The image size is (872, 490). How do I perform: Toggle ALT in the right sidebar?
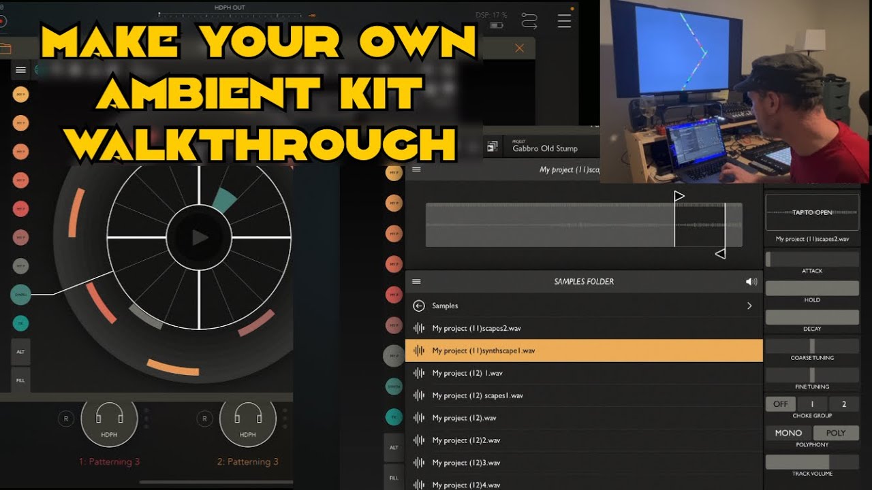pos(394,447)
